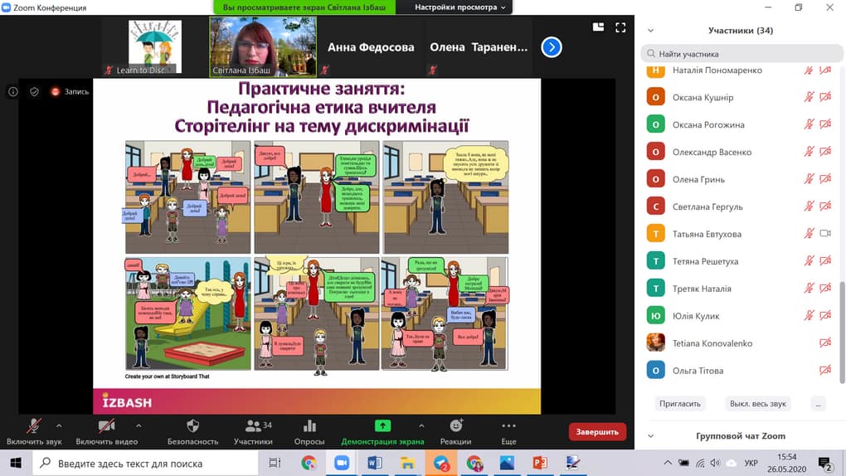Expand audio options caret next to microphone

coord(59,425)
